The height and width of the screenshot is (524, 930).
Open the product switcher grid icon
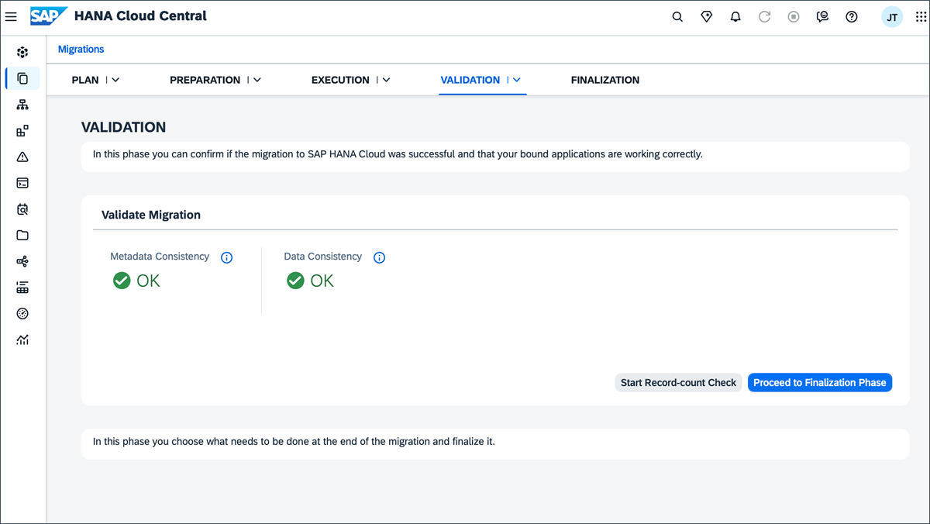coord(921,17)
